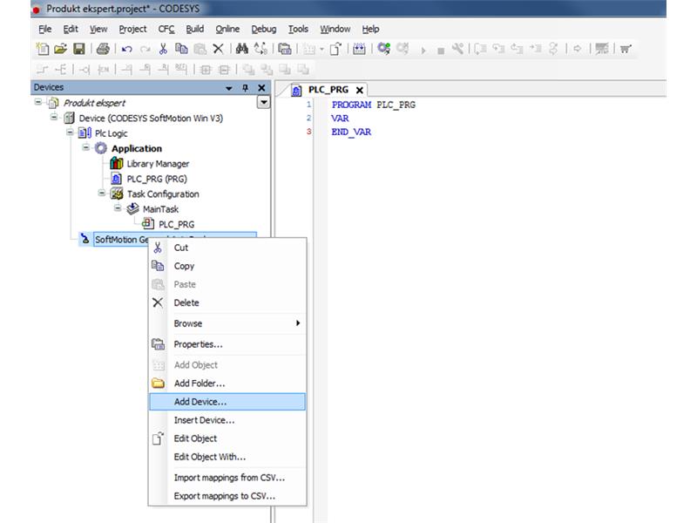Screen dimensions: 697x523
Task: Open the Online menu
Action: [227, 29]
